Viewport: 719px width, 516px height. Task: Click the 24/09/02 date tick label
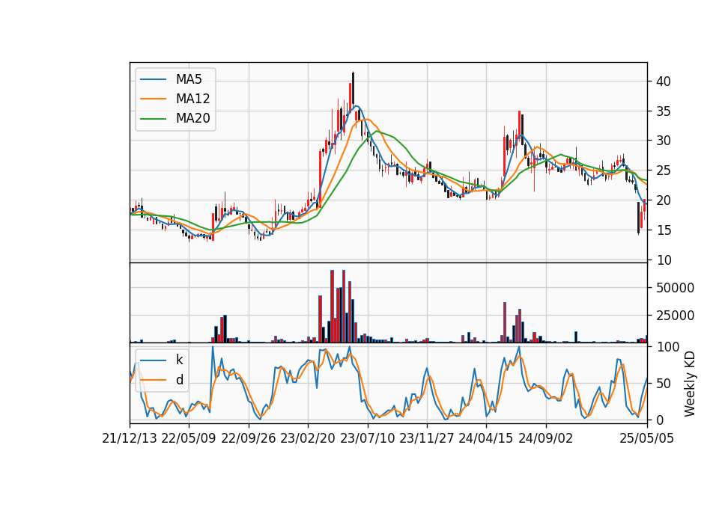[546, 439]
